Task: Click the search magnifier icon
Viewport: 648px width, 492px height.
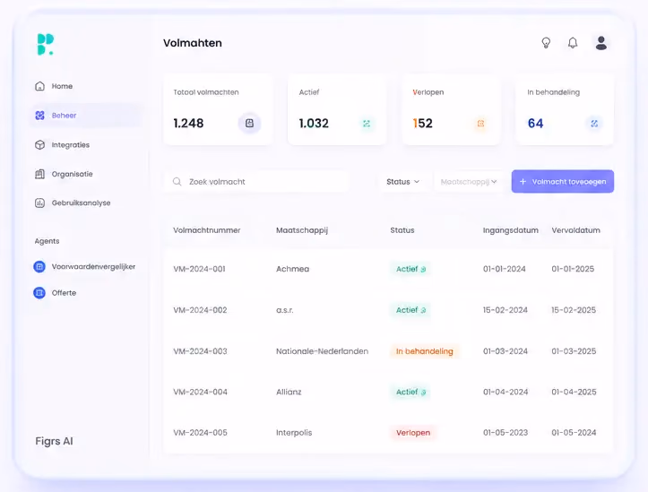Action: pyautogui.click(x=177, y=181)
